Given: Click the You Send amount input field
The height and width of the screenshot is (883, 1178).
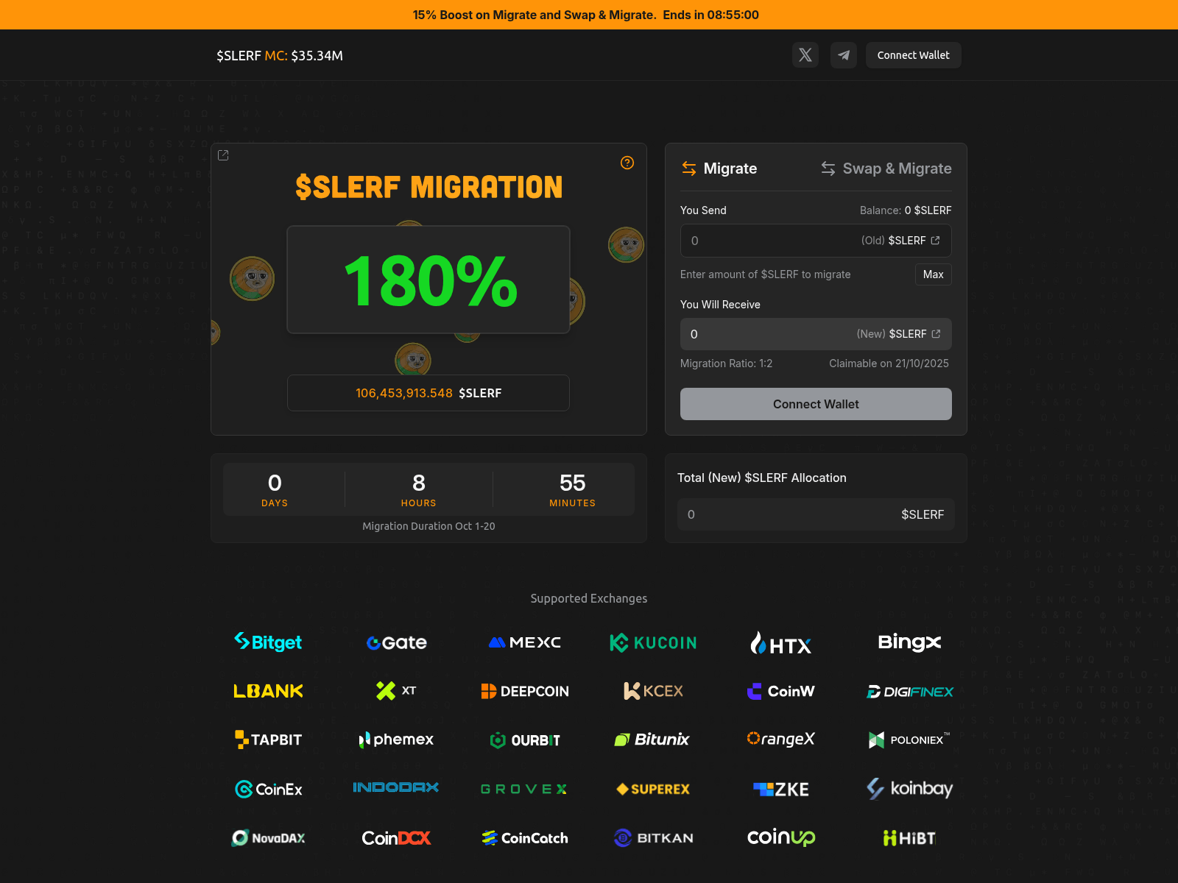Looking at the screenshot, I should click(758, 240).
